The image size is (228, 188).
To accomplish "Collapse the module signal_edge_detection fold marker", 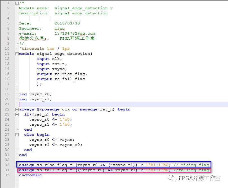I will click(17, 54).
